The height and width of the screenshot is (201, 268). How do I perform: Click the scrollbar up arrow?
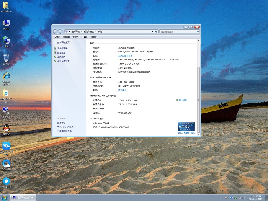pyautogui.click(x=198, y=40)
